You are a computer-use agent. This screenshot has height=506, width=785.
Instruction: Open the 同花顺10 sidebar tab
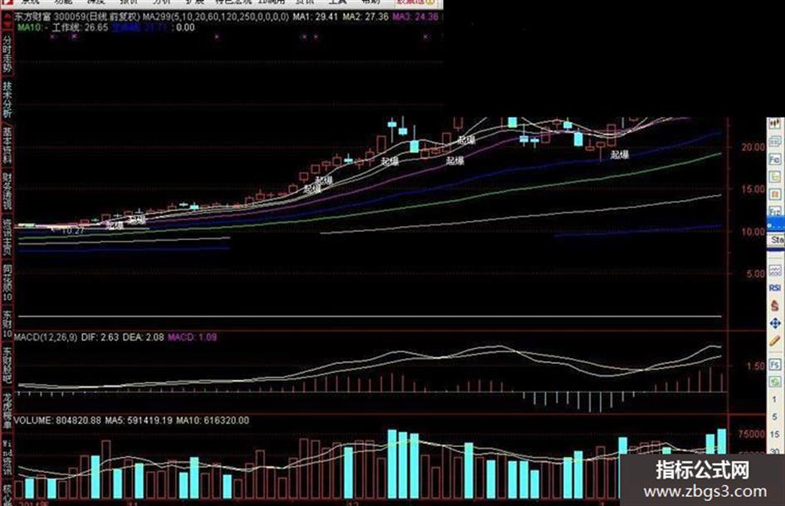point(7,283)
